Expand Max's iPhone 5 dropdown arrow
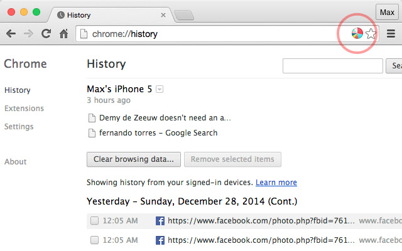The image size is (402, 251). (160, 90)
